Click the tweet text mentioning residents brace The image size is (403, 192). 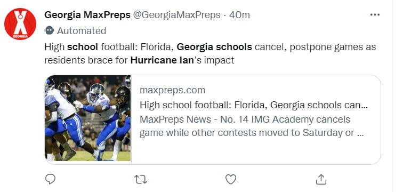(139, 60)
